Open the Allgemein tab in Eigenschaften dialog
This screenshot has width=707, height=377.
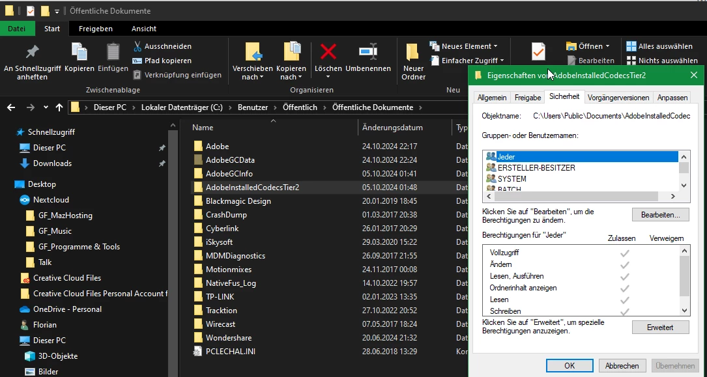(492, 97)
